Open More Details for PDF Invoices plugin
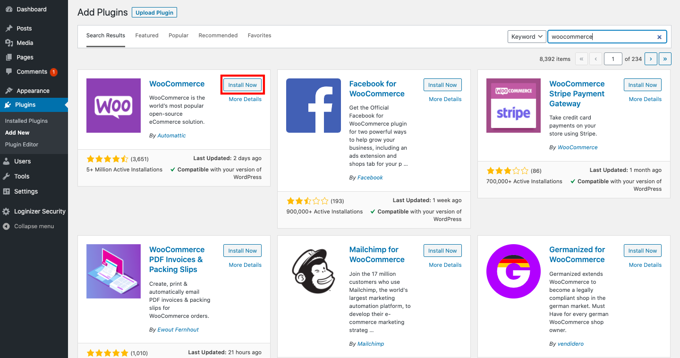 [x=245, y=265]
